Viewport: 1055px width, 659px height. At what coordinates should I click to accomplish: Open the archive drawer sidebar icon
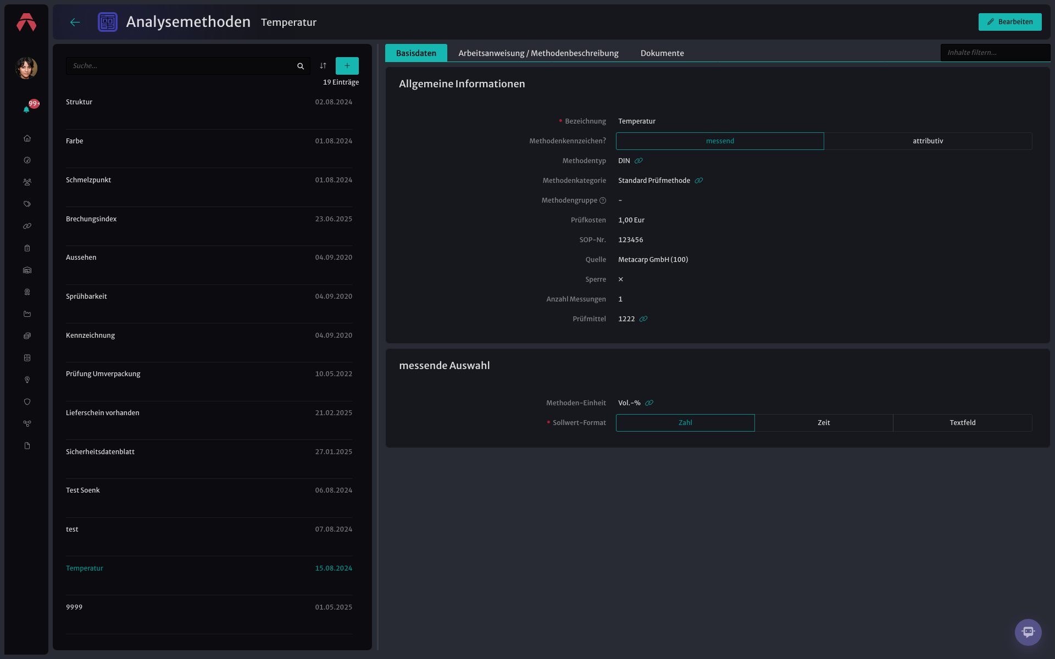click(x=27, y=358)
